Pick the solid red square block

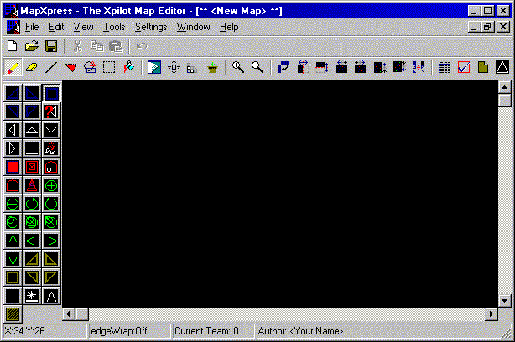coord(13,166)
